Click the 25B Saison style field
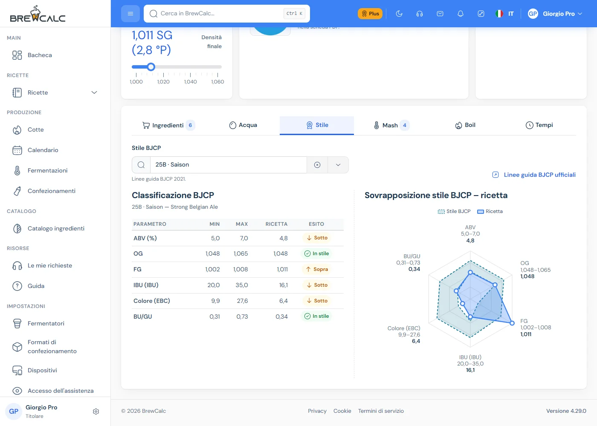This screenshot has width=597, height=426. tap(229, 165)
